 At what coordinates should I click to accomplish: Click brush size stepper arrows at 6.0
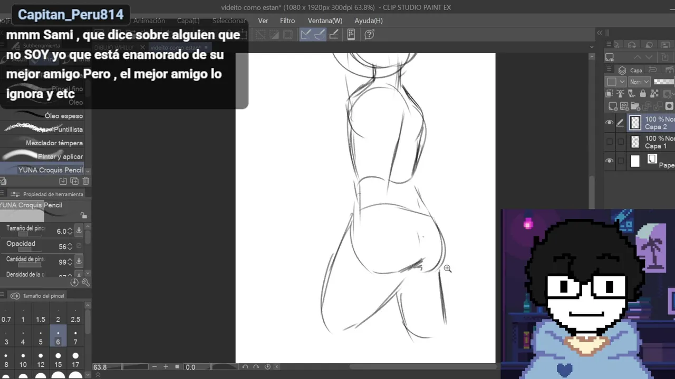pyautogui.click(x=70, y=231)
